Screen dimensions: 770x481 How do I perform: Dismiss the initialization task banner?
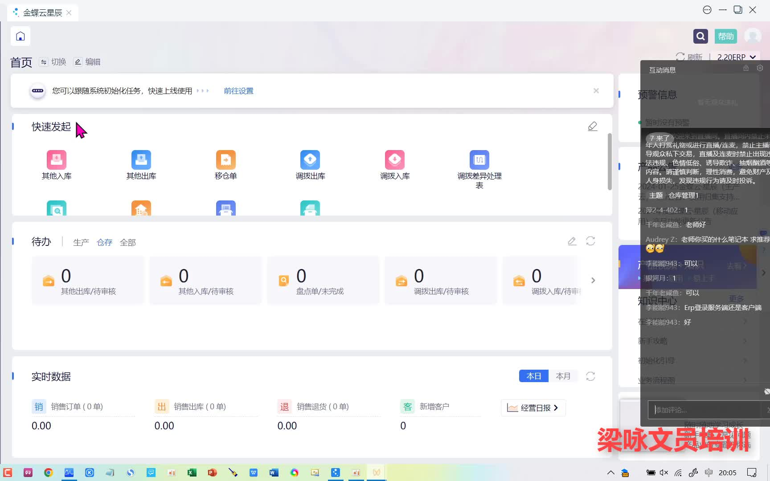tap(596, 91)
